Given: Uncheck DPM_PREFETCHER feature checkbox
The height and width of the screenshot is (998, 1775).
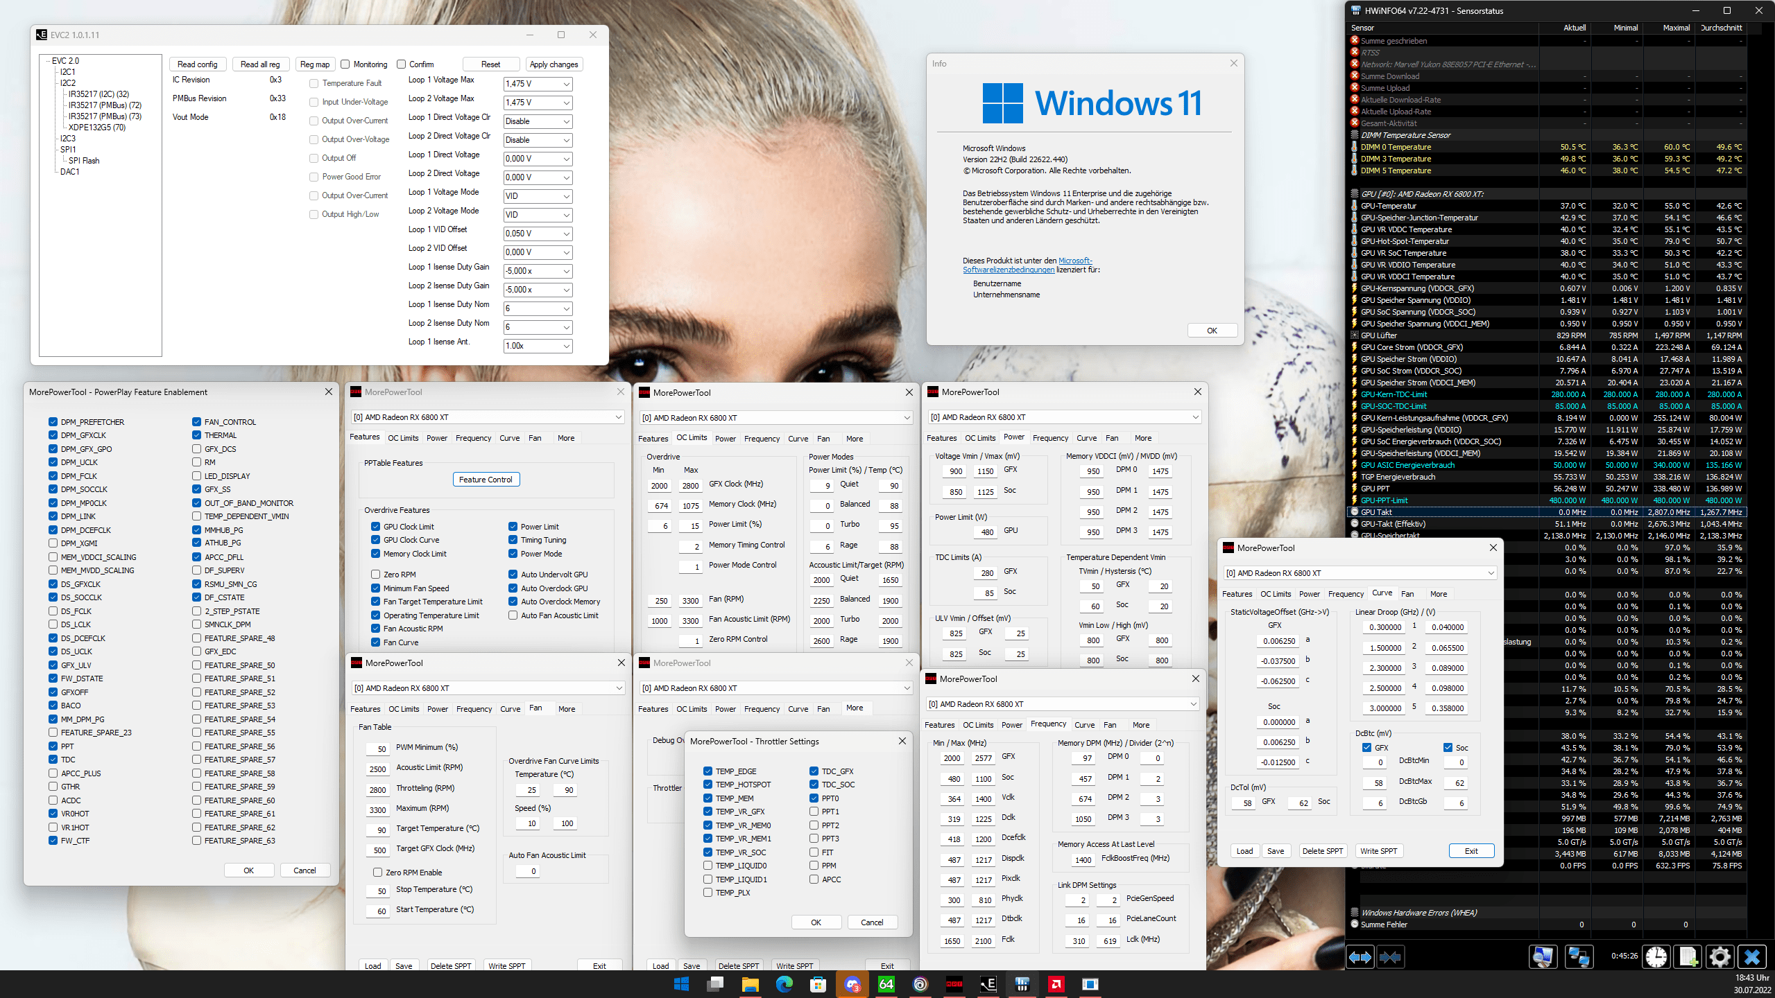Looking at the screenshot, I should (53, 422).
